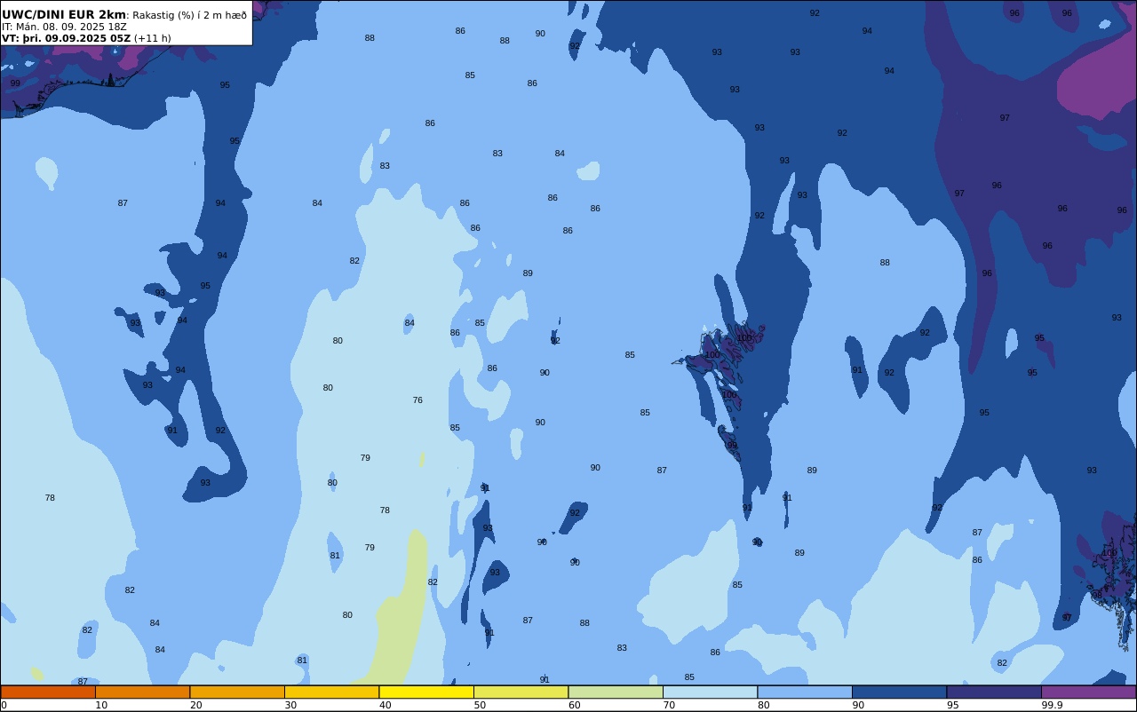Image resolution: width=1137 pixels, height=712 pixels.
Task: Select the amber 20–30 legend swatch
Action: [x=237, y=692]
